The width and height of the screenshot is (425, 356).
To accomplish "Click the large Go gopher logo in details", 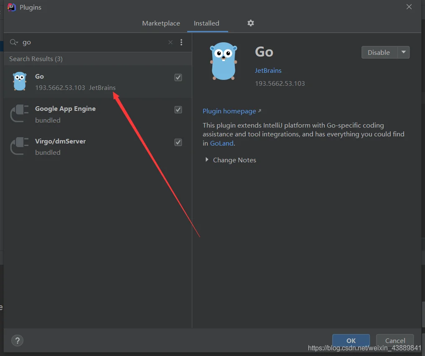I will pyautogui.click(x=224, y=61).
